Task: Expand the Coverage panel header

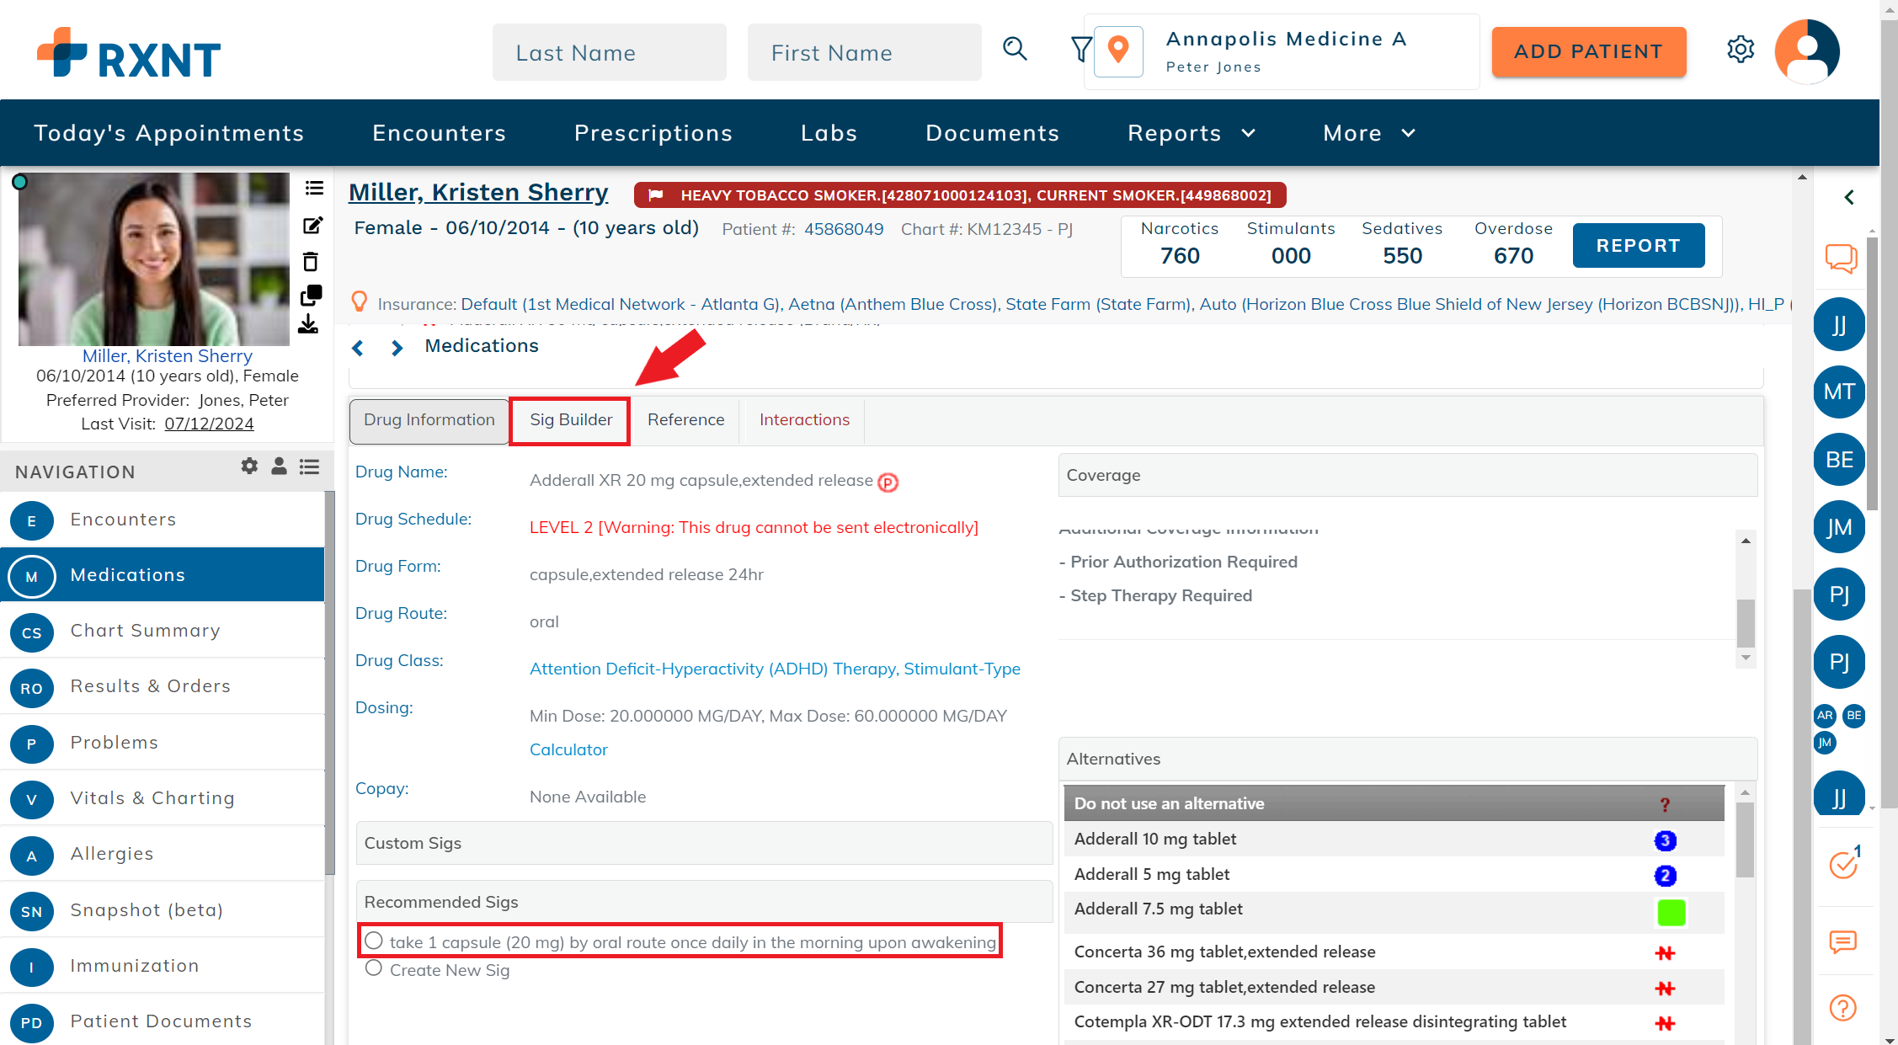Action: (1408, 475)
